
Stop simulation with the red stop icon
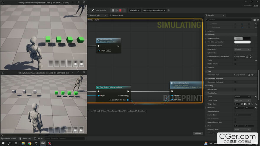pos(120,10)
